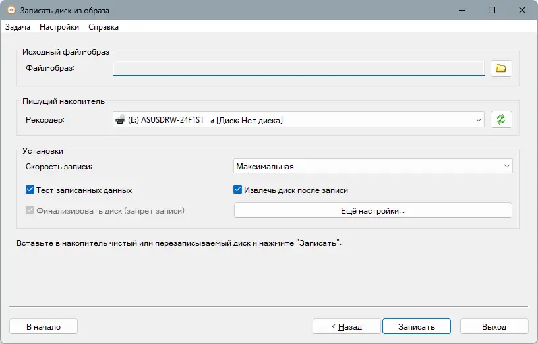Click the browse folder icon for image file
The image size is (538, 344).
501,68
